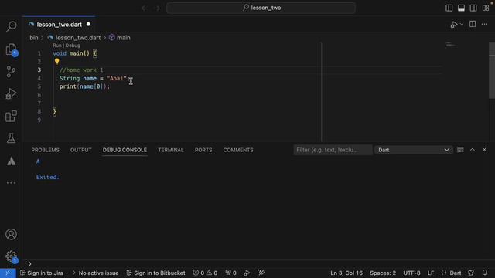Click line number 5 in gutter
The width and height of the screenshot is (495, 278).
click(x=39, y=86)
